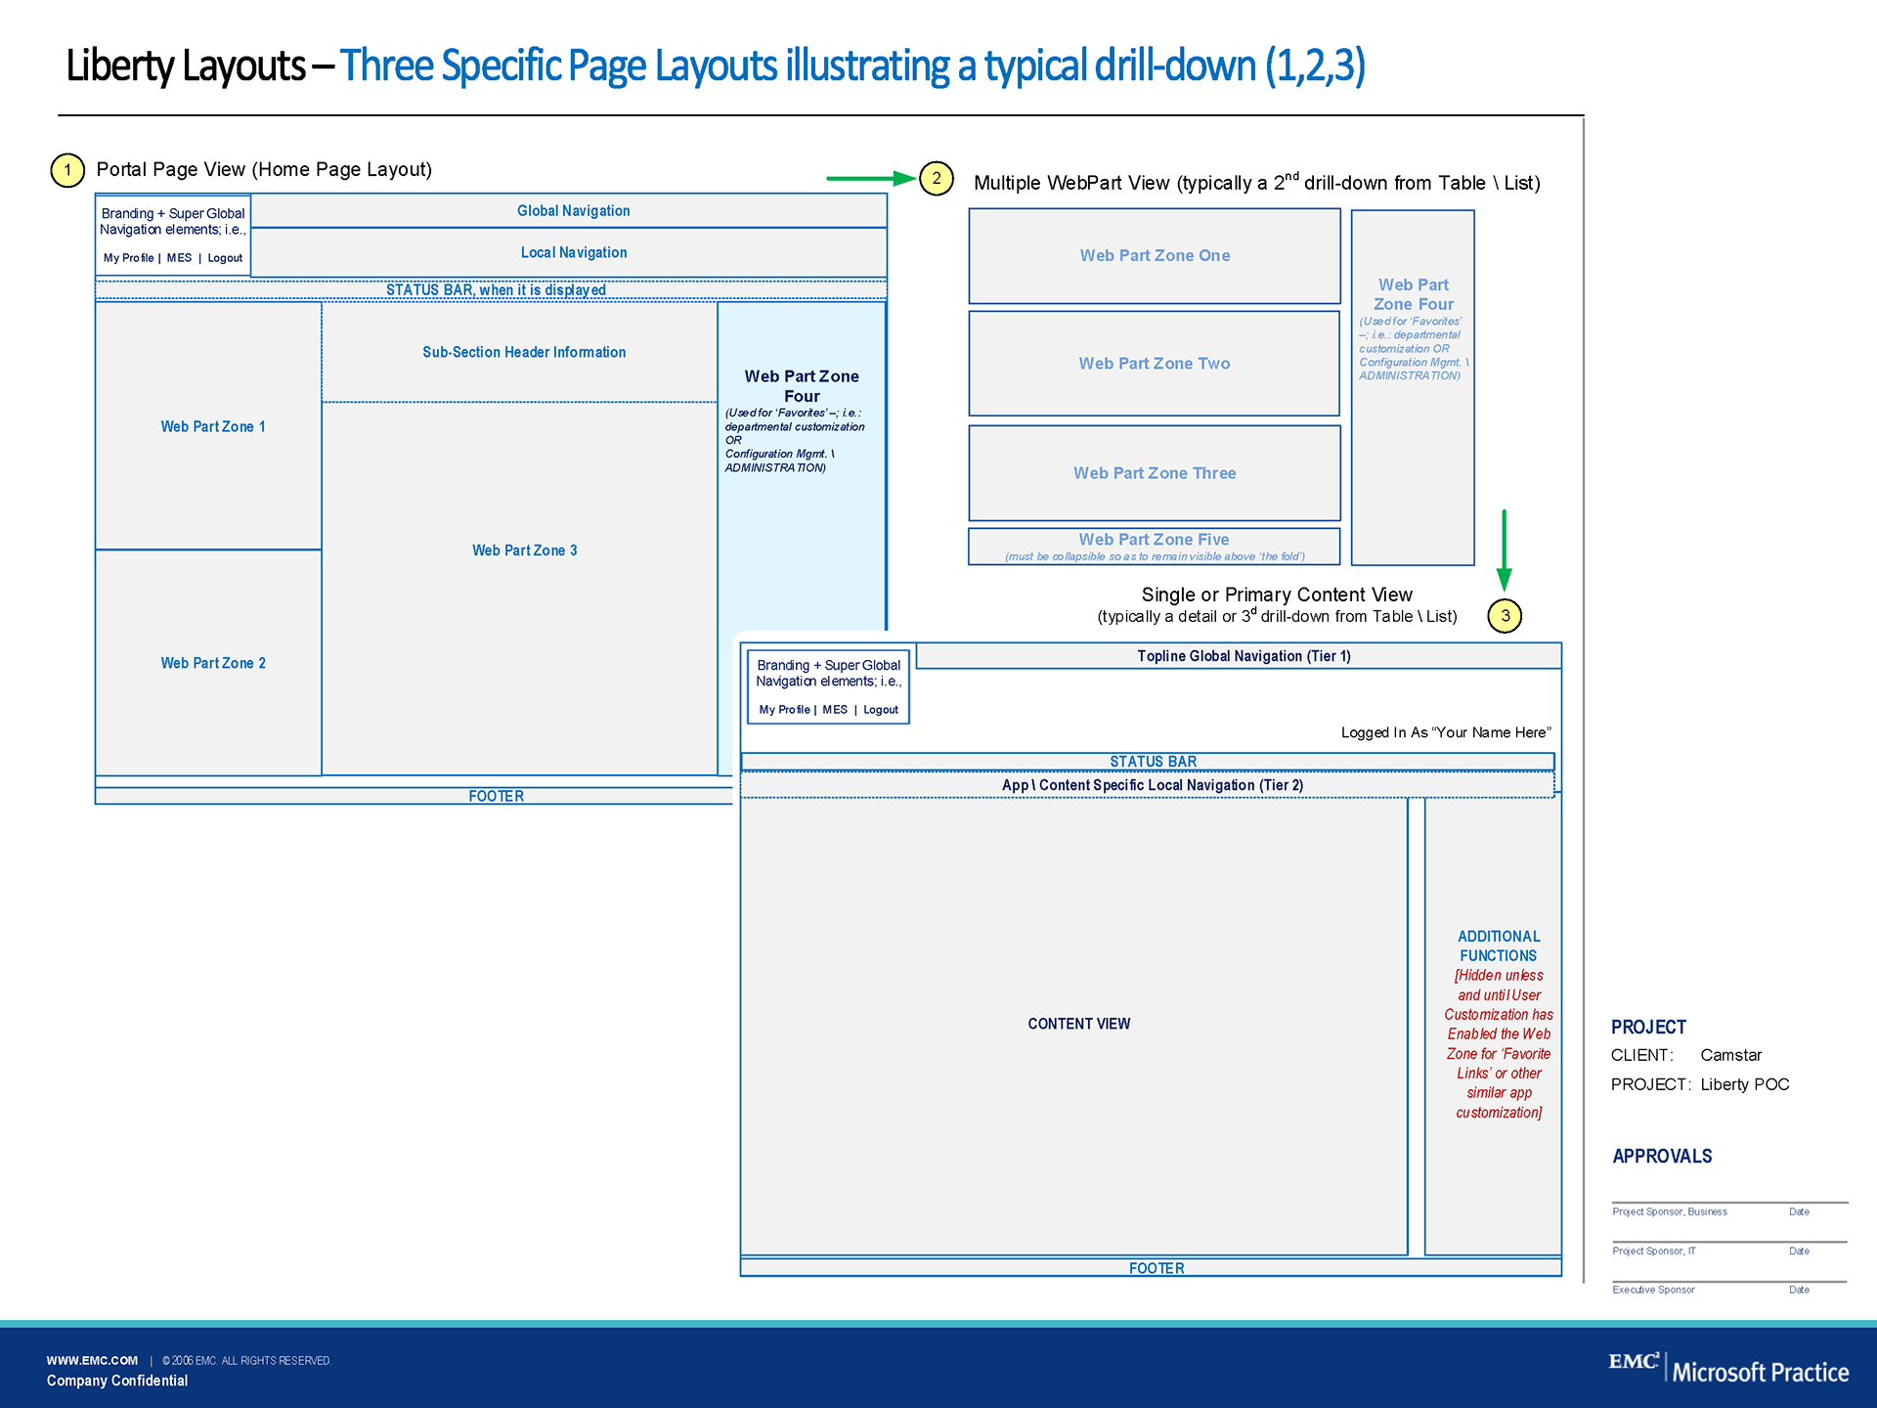Select App Content Specific Local Navigation Tier 2
Image resolution: width=1877 pixels, height=1408 pixels.
point(1152,785)
